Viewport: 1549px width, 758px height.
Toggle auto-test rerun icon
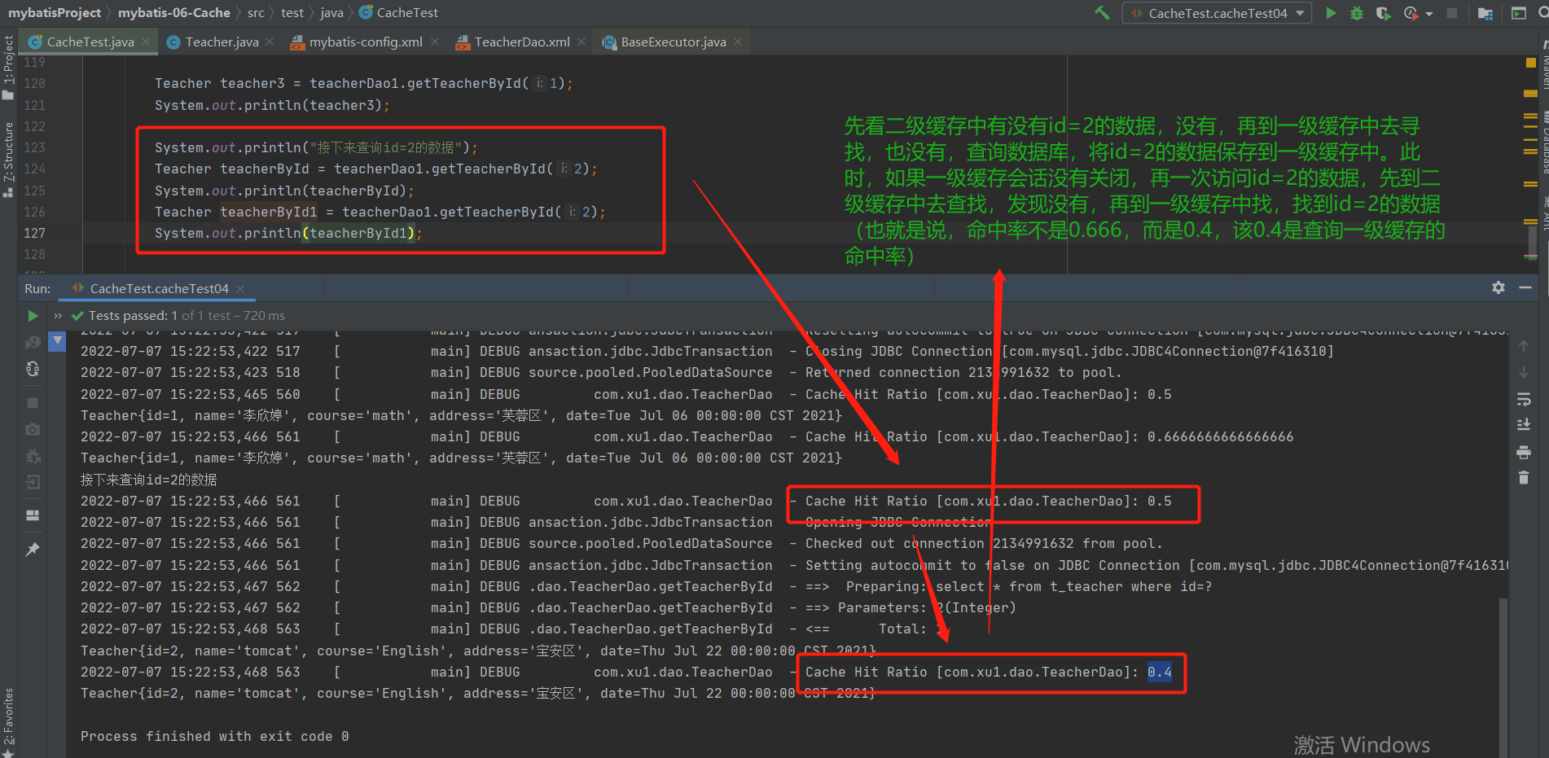pos(33,369)
